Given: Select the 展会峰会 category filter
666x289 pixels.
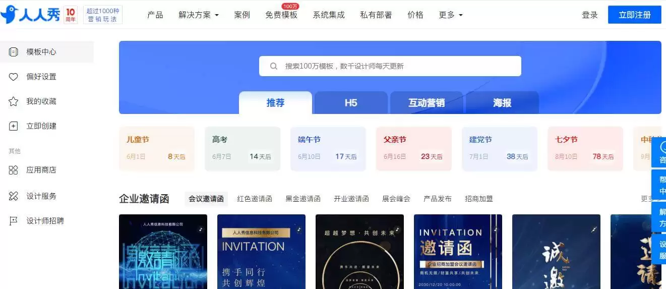Looking at the screenshot, I should [x=396, y=199].
